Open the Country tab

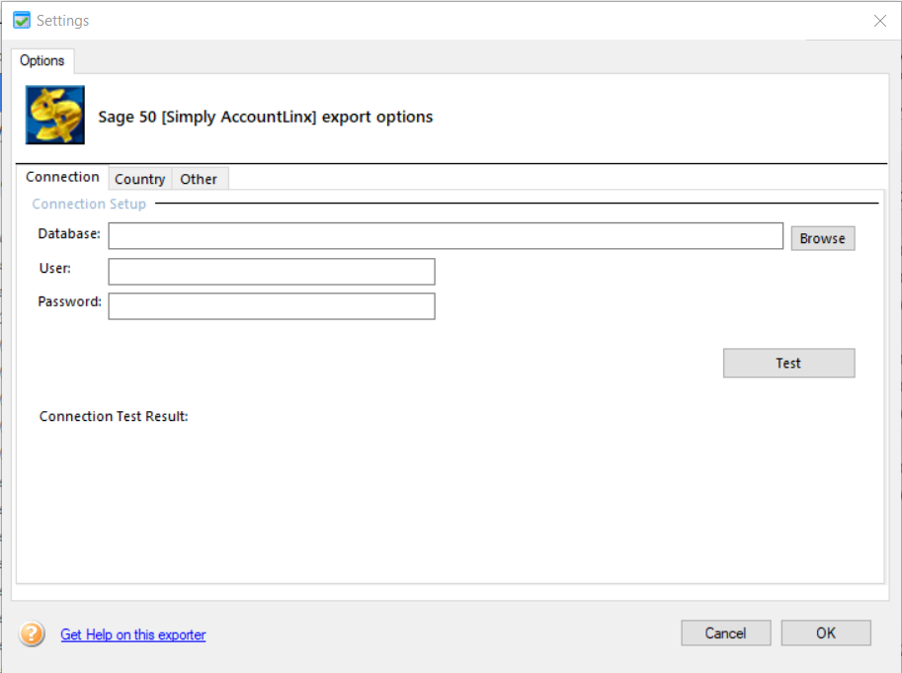pyautogui.click(x=139, y=179)
